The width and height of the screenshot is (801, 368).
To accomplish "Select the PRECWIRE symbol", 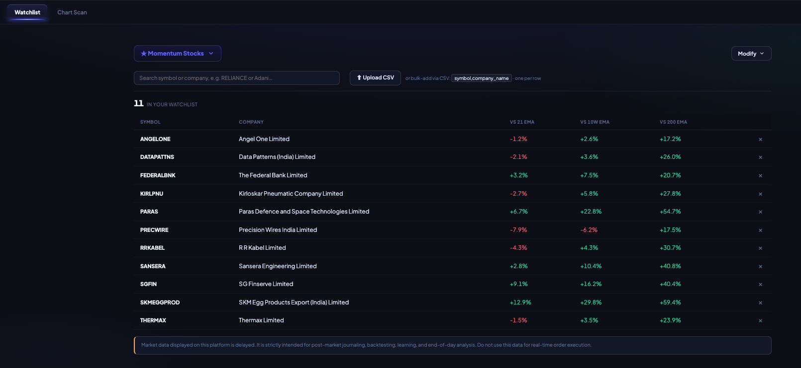I will pyautogui.click(x=154, y=230).
